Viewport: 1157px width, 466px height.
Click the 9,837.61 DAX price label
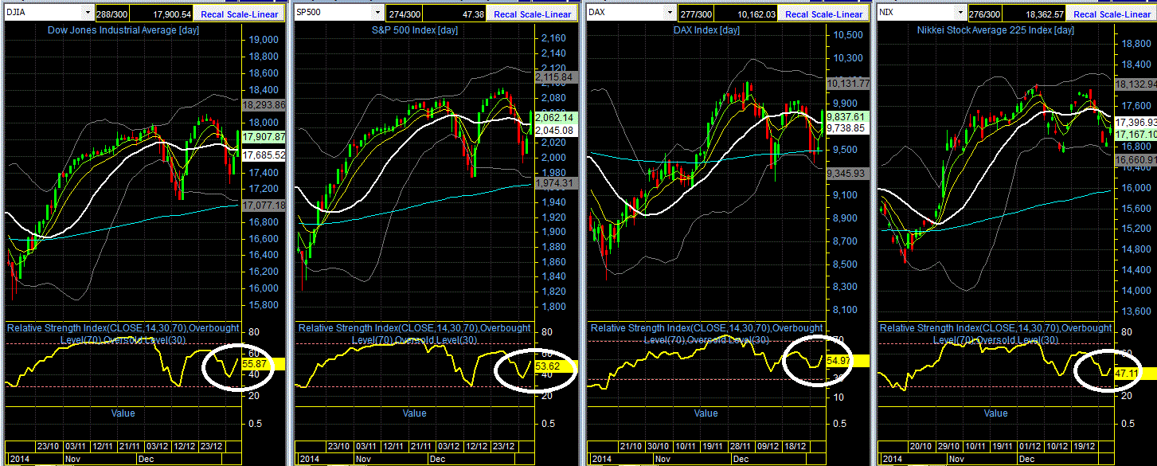tap(846, 116)
